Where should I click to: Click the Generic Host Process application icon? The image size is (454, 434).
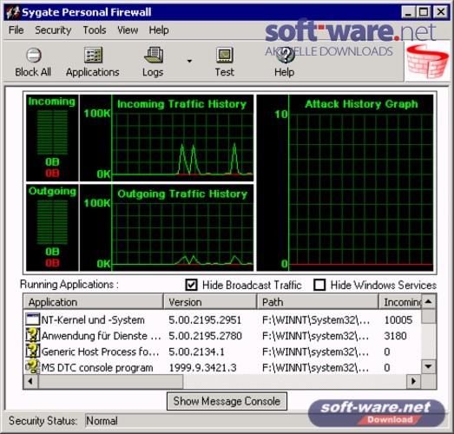tap(32, 351)
